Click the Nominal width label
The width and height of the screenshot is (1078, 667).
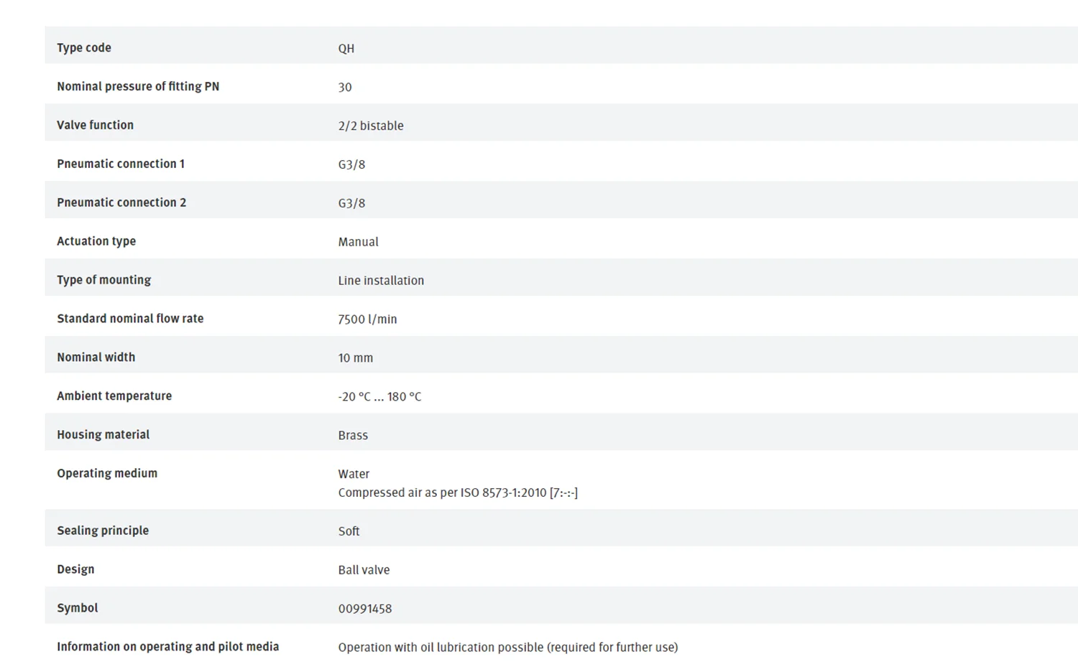pyautogui.click(x=96, y=357)
